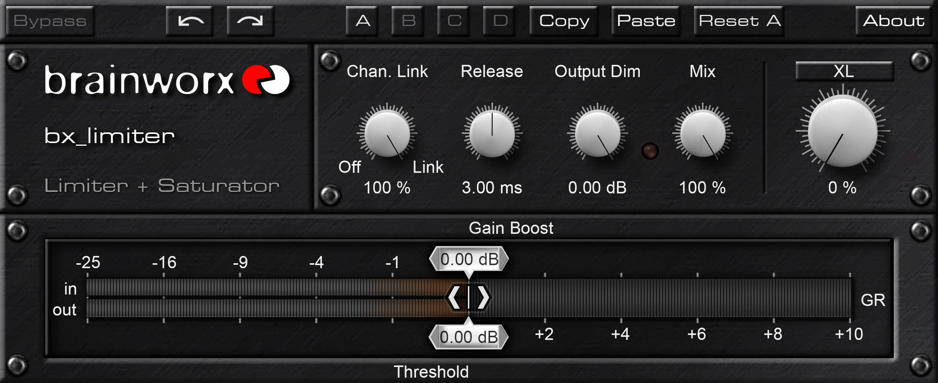Click the GR meter label
The image size is (938, 383).
coord(873,300)
